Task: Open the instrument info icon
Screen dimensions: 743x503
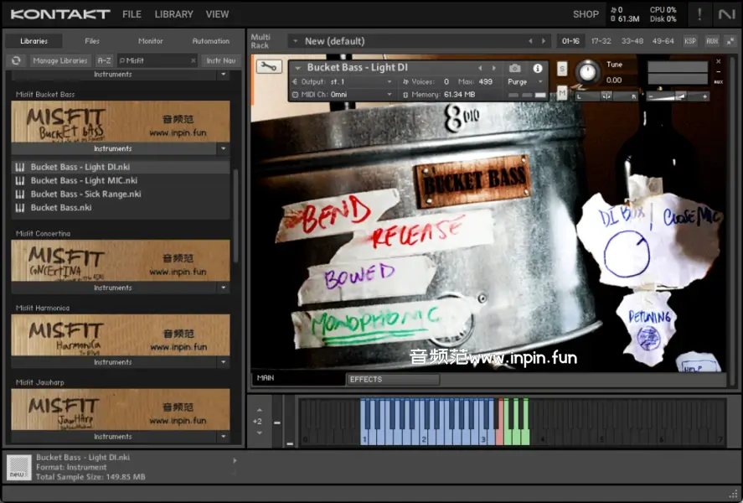Action: (538, 68)
